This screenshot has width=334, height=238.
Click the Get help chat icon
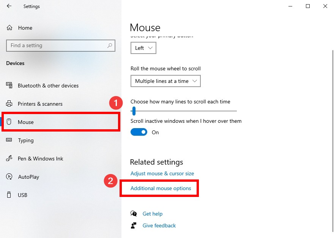134,213
